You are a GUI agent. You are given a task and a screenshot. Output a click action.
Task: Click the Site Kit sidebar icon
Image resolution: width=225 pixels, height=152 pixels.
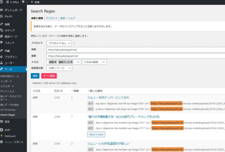point(3,17)
